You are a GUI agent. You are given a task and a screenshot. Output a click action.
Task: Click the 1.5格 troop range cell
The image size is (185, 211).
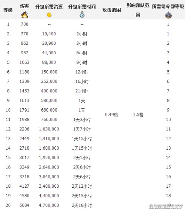(138, 115)
